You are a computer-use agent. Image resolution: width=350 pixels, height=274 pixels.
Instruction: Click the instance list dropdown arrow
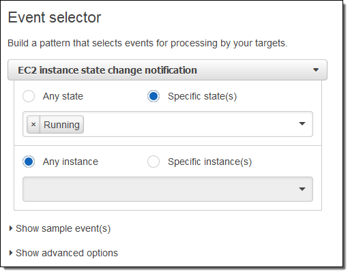(x=302, y=189)
